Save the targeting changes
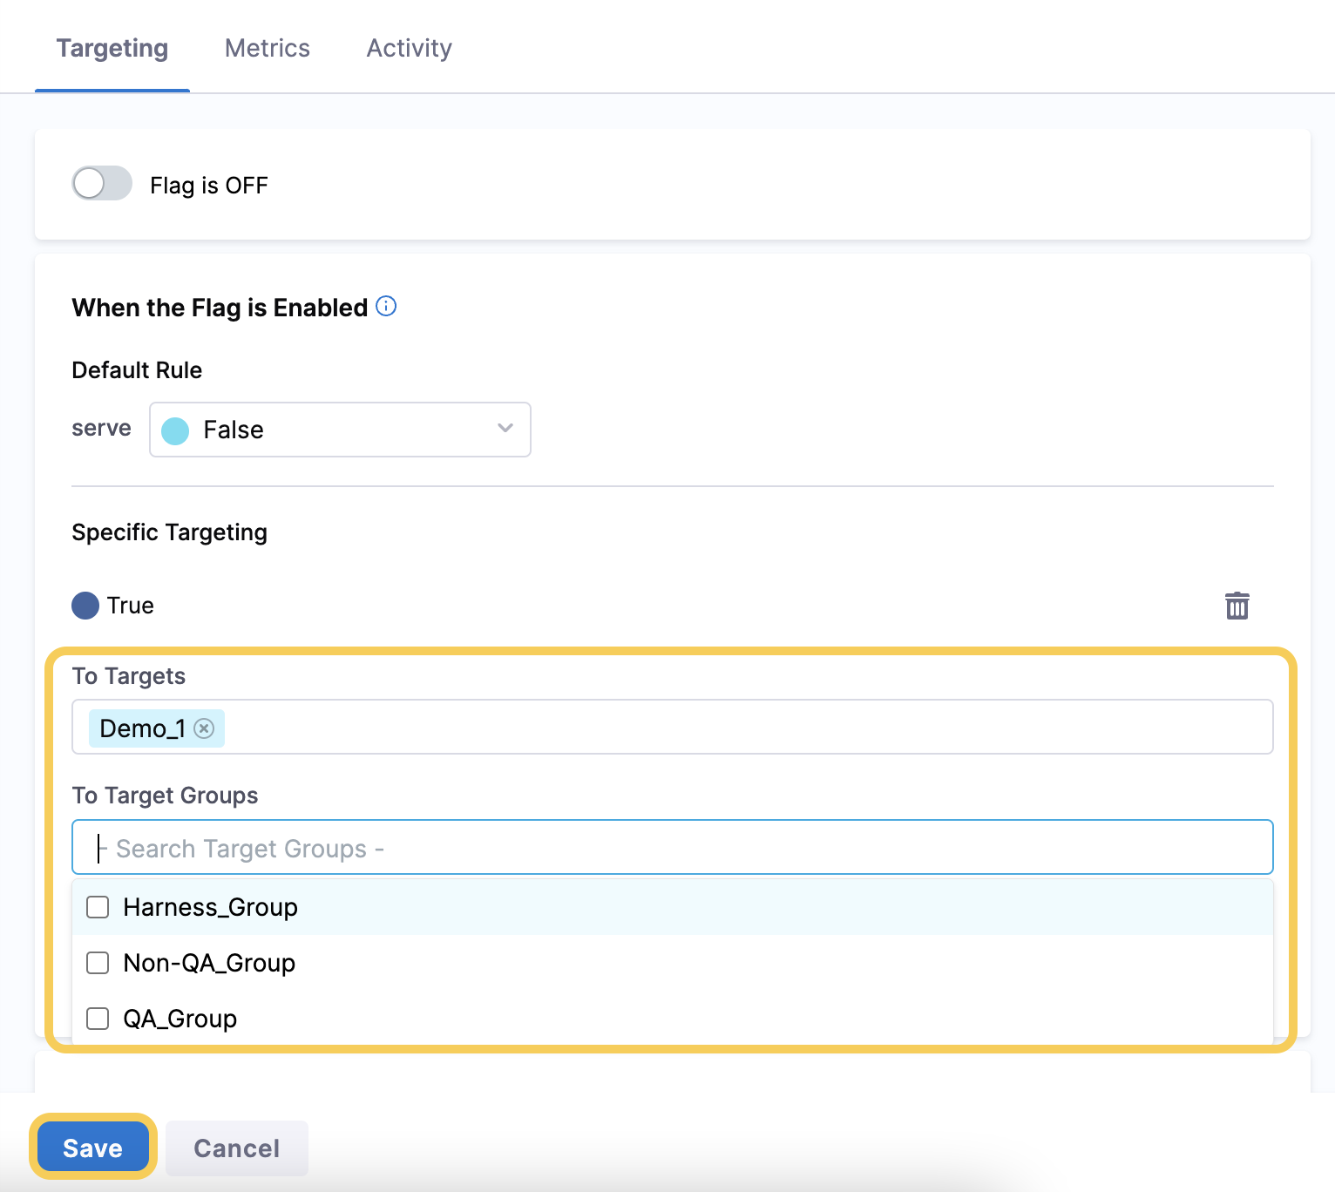 (x=91, y=1147)
